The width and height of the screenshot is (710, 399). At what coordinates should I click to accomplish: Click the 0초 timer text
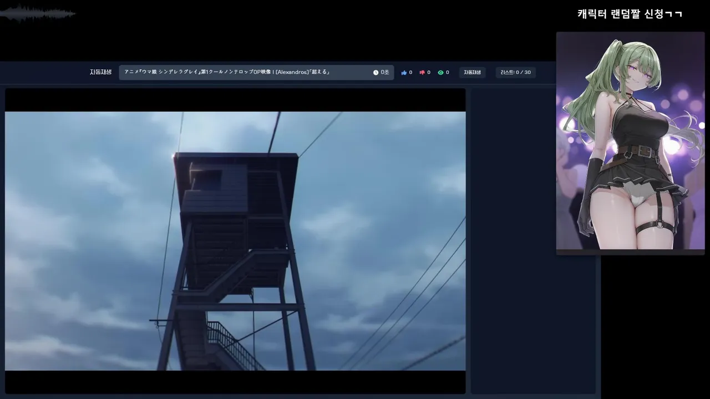(385, 73)
